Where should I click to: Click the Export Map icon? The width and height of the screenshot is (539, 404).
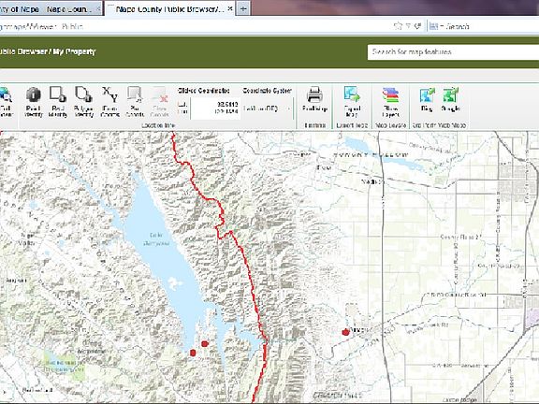351,102
